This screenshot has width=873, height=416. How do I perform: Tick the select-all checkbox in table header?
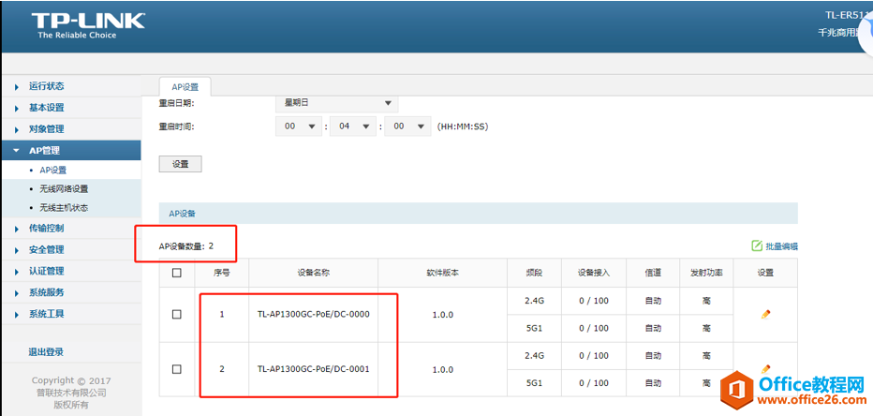177,273
